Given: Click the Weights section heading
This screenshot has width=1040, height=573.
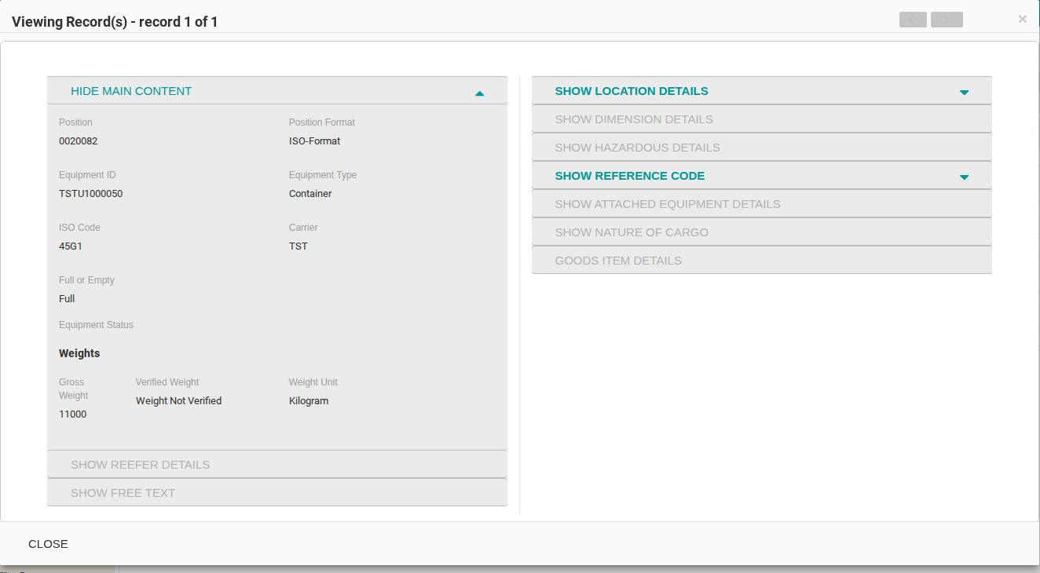Looking at the screenshot, I should tap(79, 353).
